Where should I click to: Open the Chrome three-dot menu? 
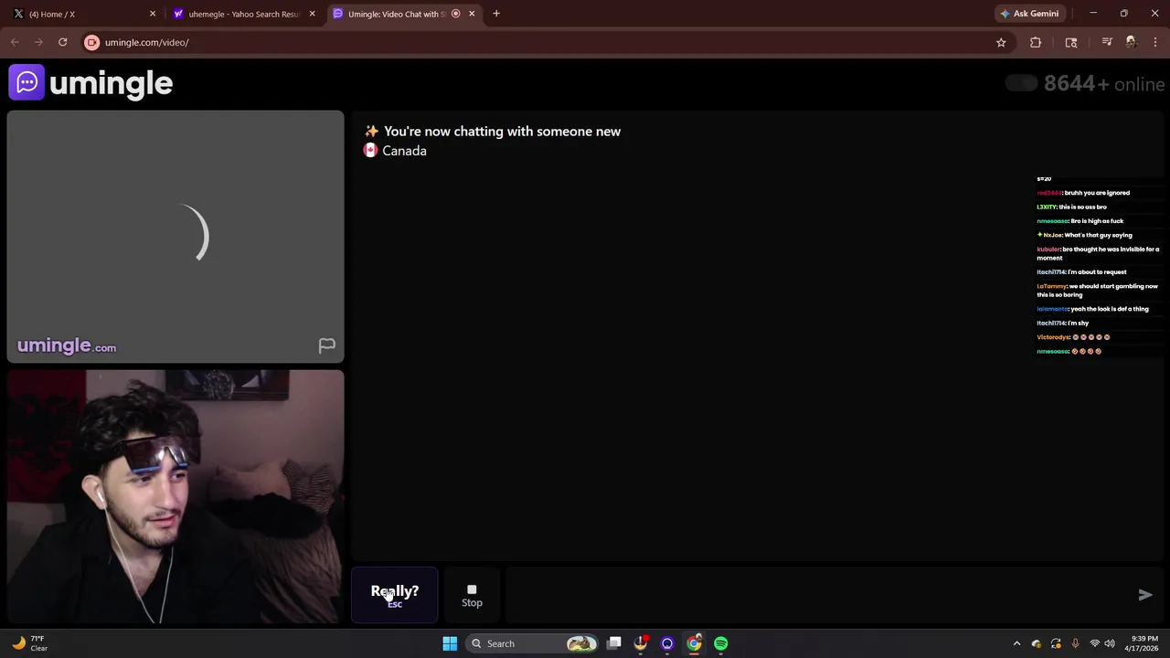pos(1155,42)
